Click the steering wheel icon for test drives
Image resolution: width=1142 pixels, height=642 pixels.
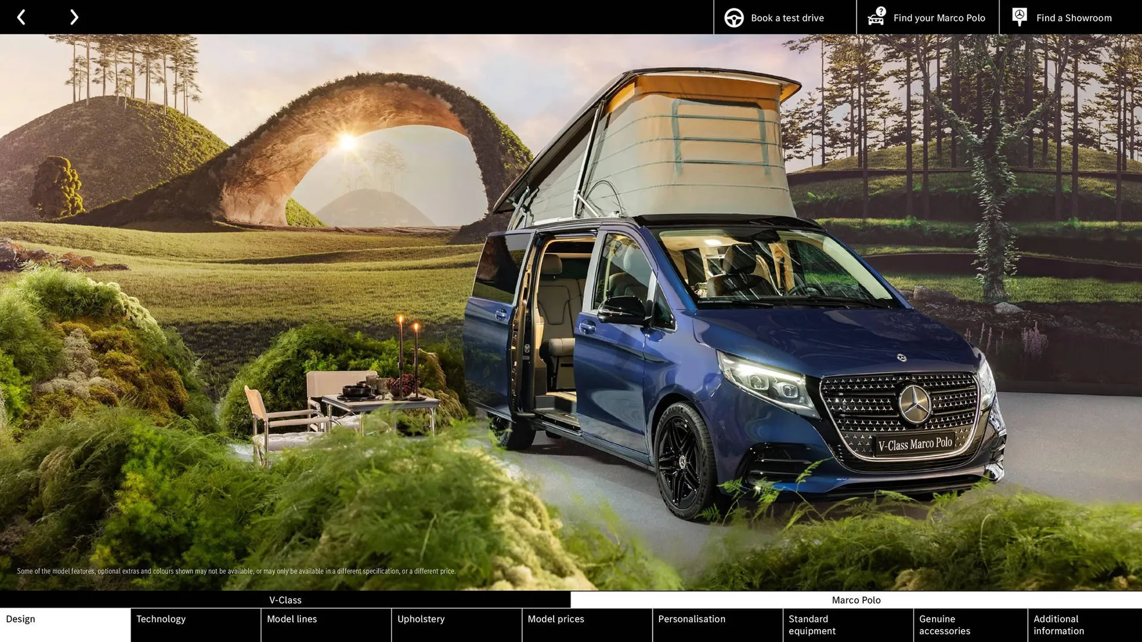tap(733, 17)
